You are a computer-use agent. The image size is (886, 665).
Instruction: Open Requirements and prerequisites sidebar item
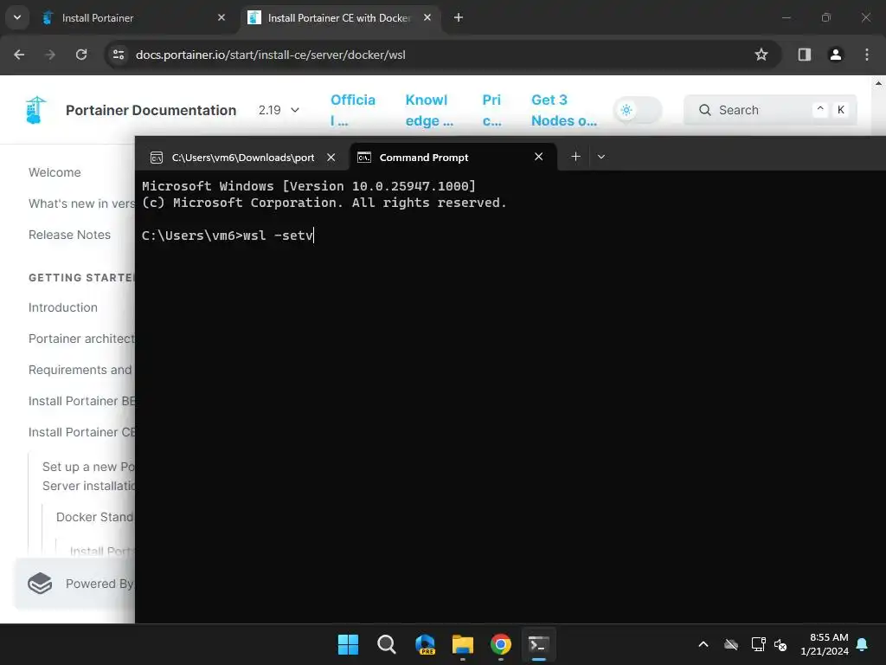point(81,370)
